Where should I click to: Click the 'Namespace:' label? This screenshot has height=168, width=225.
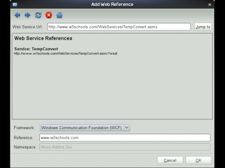click(25, 147)
